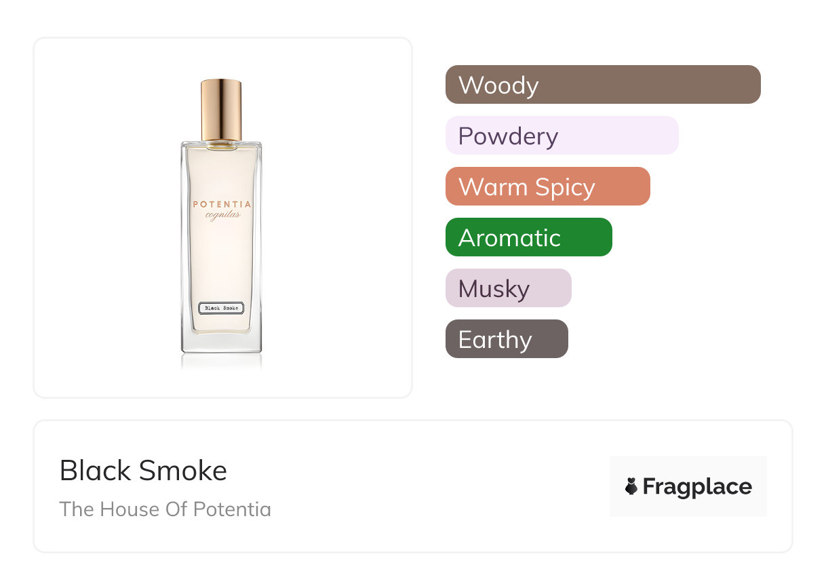Click the cognitas script text on bottle

[x=222, y=216]
